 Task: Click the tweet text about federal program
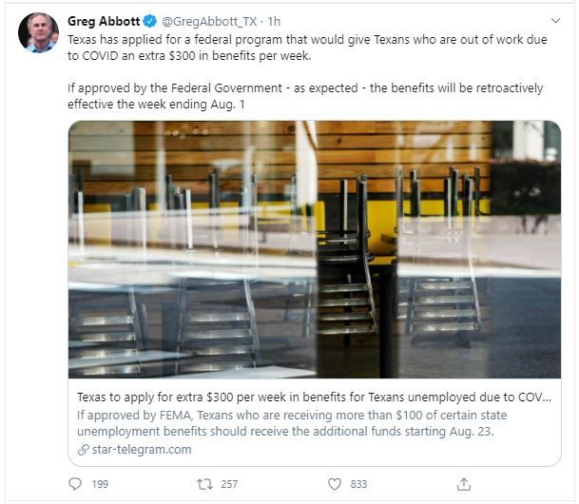pyautogui.click(x=307, y=48)
